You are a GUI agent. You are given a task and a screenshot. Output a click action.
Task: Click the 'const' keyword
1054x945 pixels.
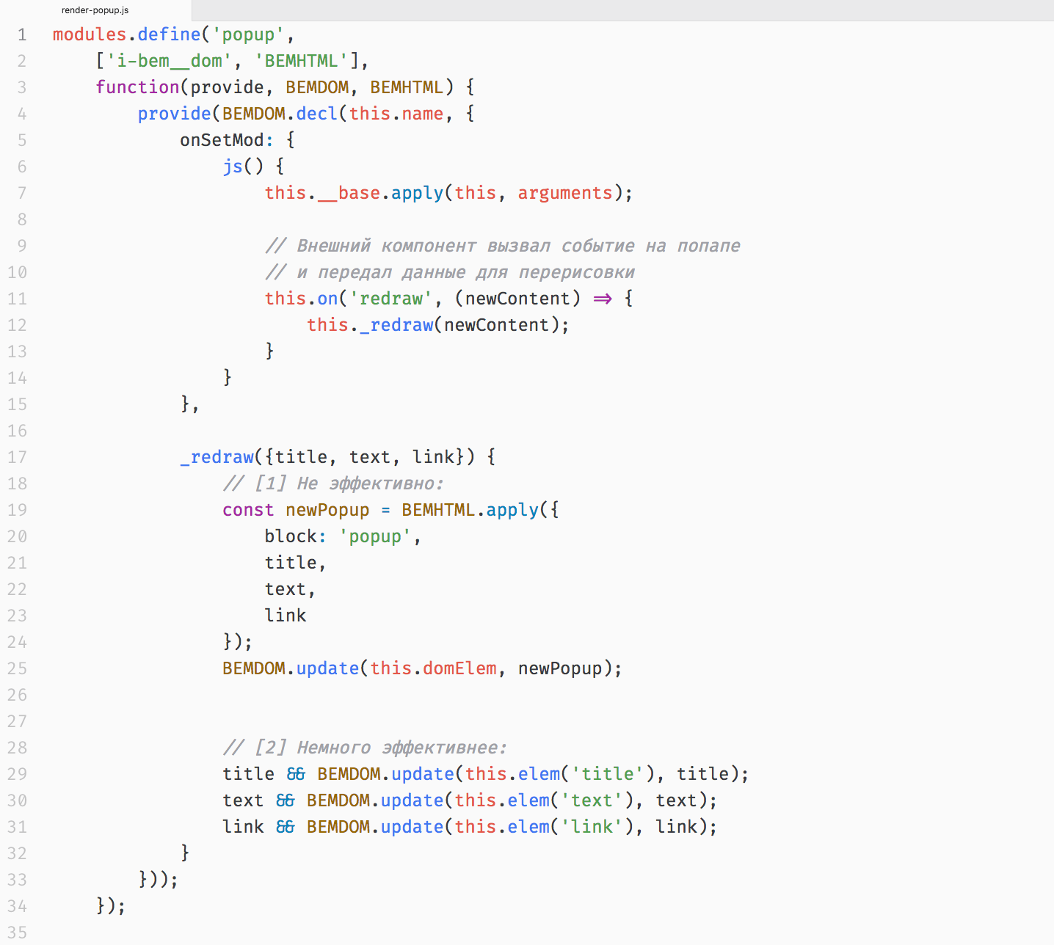pyautogui.click(x=248, y=510)
